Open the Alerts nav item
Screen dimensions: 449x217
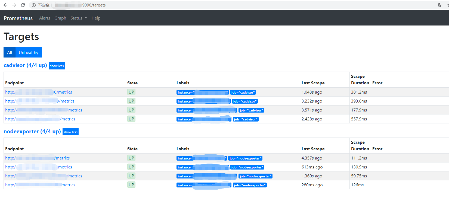click(x=45, y=18)
